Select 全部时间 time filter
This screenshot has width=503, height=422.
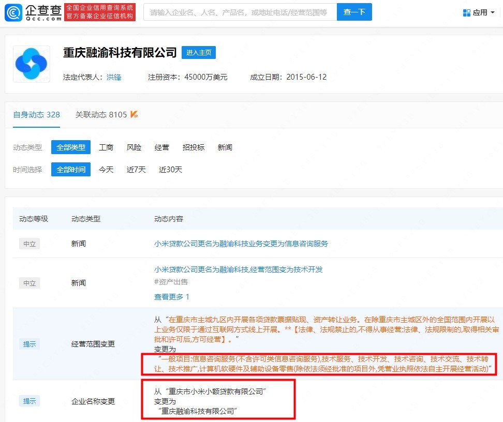coord(71,170)
